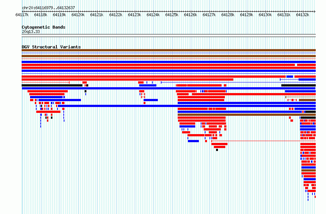This screenshot has height=214, width=326.
Task: Select the black variant bar spanning 64131k to the end of the region
Action: click(299, 85)
